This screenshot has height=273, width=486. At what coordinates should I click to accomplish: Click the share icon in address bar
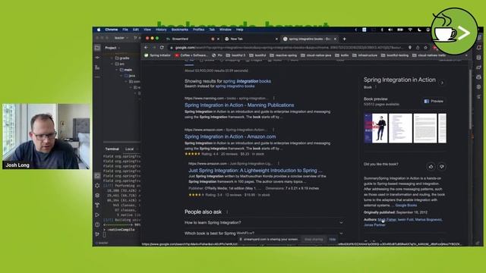[x=418, y=48]
